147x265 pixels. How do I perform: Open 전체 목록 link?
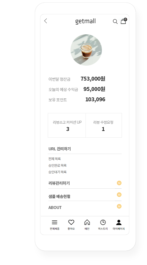(54, 159)
